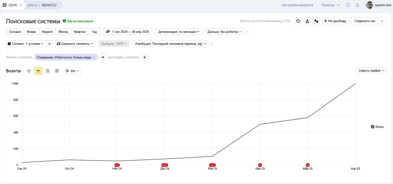
Task: Remove the Только люди filter chip
Action: (x=94, y=57)
